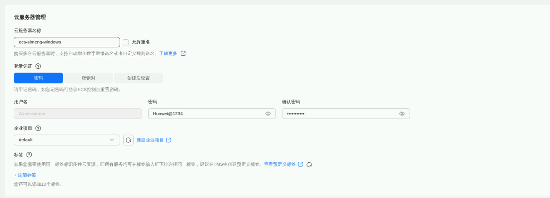Switch to the 密钥对 credential tab
This screenshot has width=550, height=198.
[x=88, y=78]
